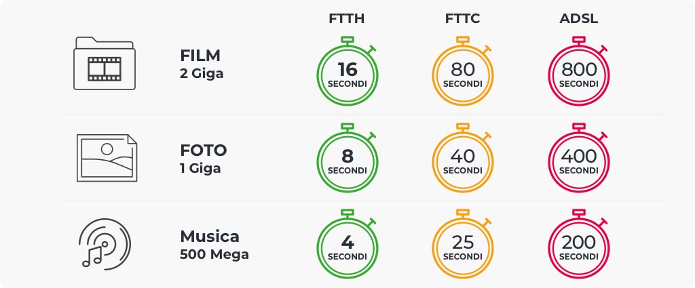
Task: Click the red 400 seconds stopwatch
Action: pos(578,158)
